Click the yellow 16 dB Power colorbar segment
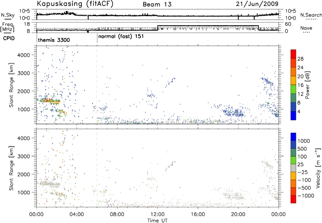 click(293, 80)
